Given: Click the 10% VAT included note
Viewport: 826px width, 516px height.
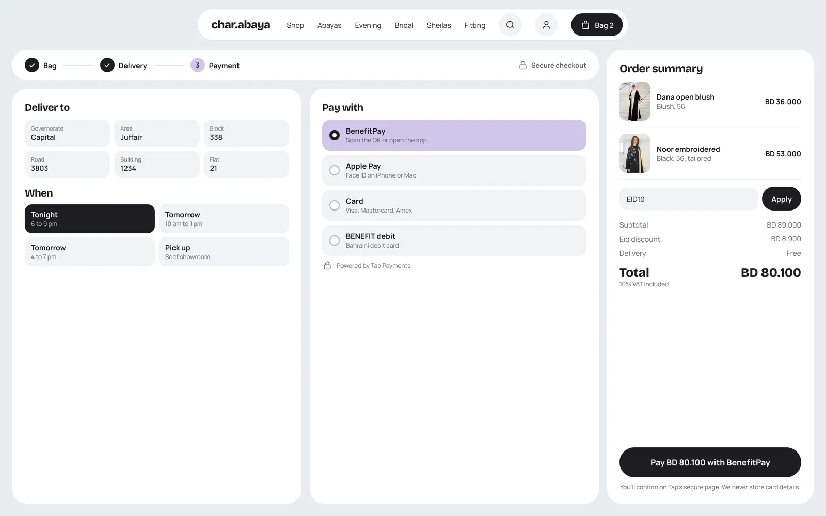Looking at the screenshot, I should point(644,284).
